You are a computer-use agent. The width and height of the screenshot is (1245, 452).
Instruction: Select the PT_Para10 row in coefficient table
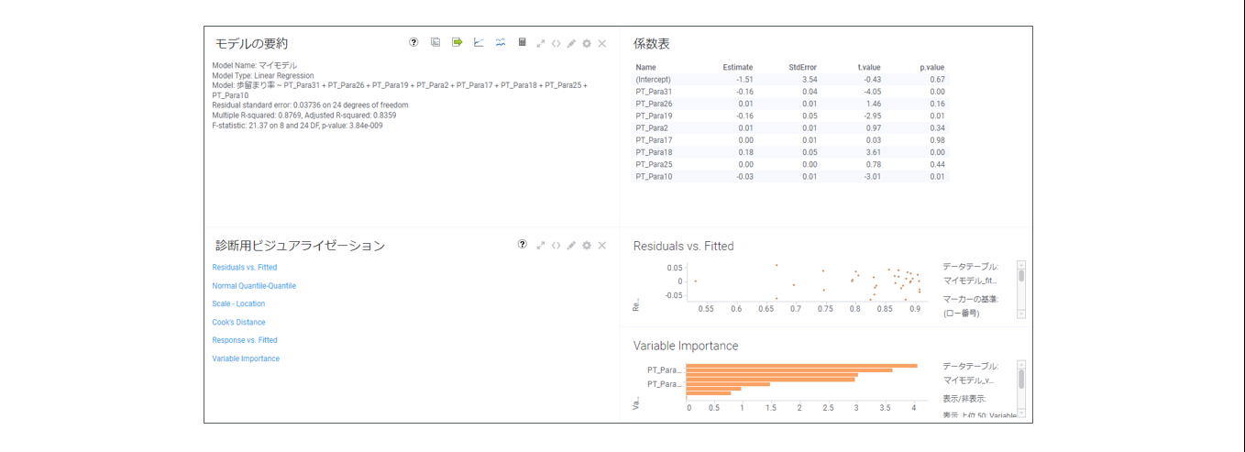pos(790,176)
